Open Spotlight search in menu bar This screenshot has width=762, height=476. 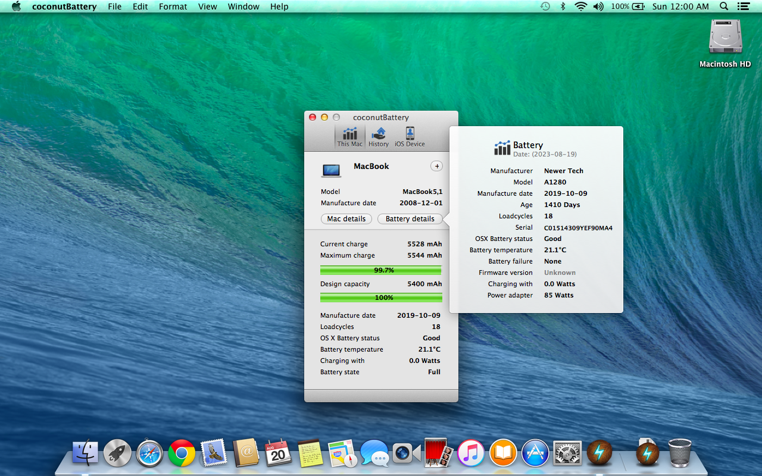pos(724,7)
